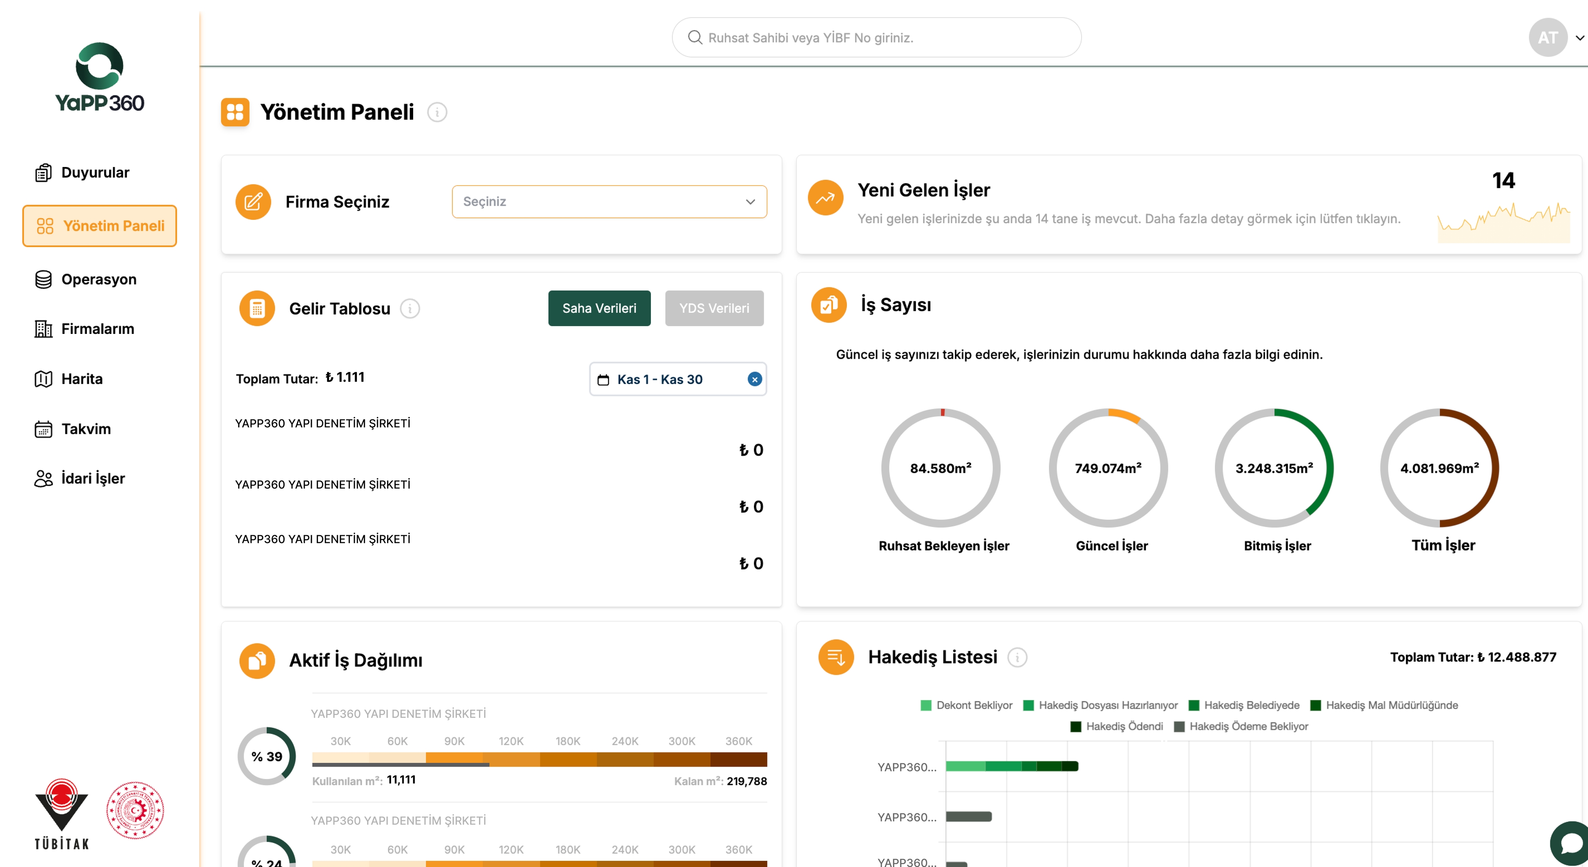Image resolution: width=1588 pixels, height=867 pixels.
Task: Select the Tüm İşler gauge
Action: pyautogui.click(x=1440, y=468)
